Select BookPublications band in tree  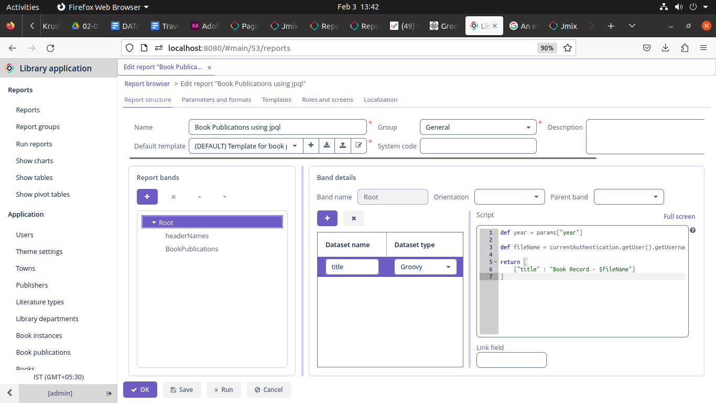click(192, 249)
